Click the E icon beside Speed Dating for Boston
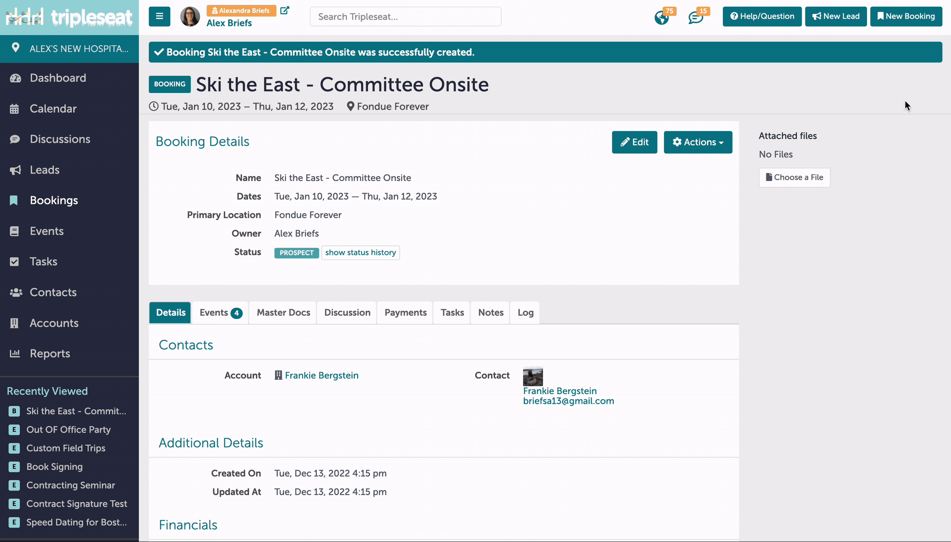Screen dimensions: 951x542 click(x=14, y=522)
